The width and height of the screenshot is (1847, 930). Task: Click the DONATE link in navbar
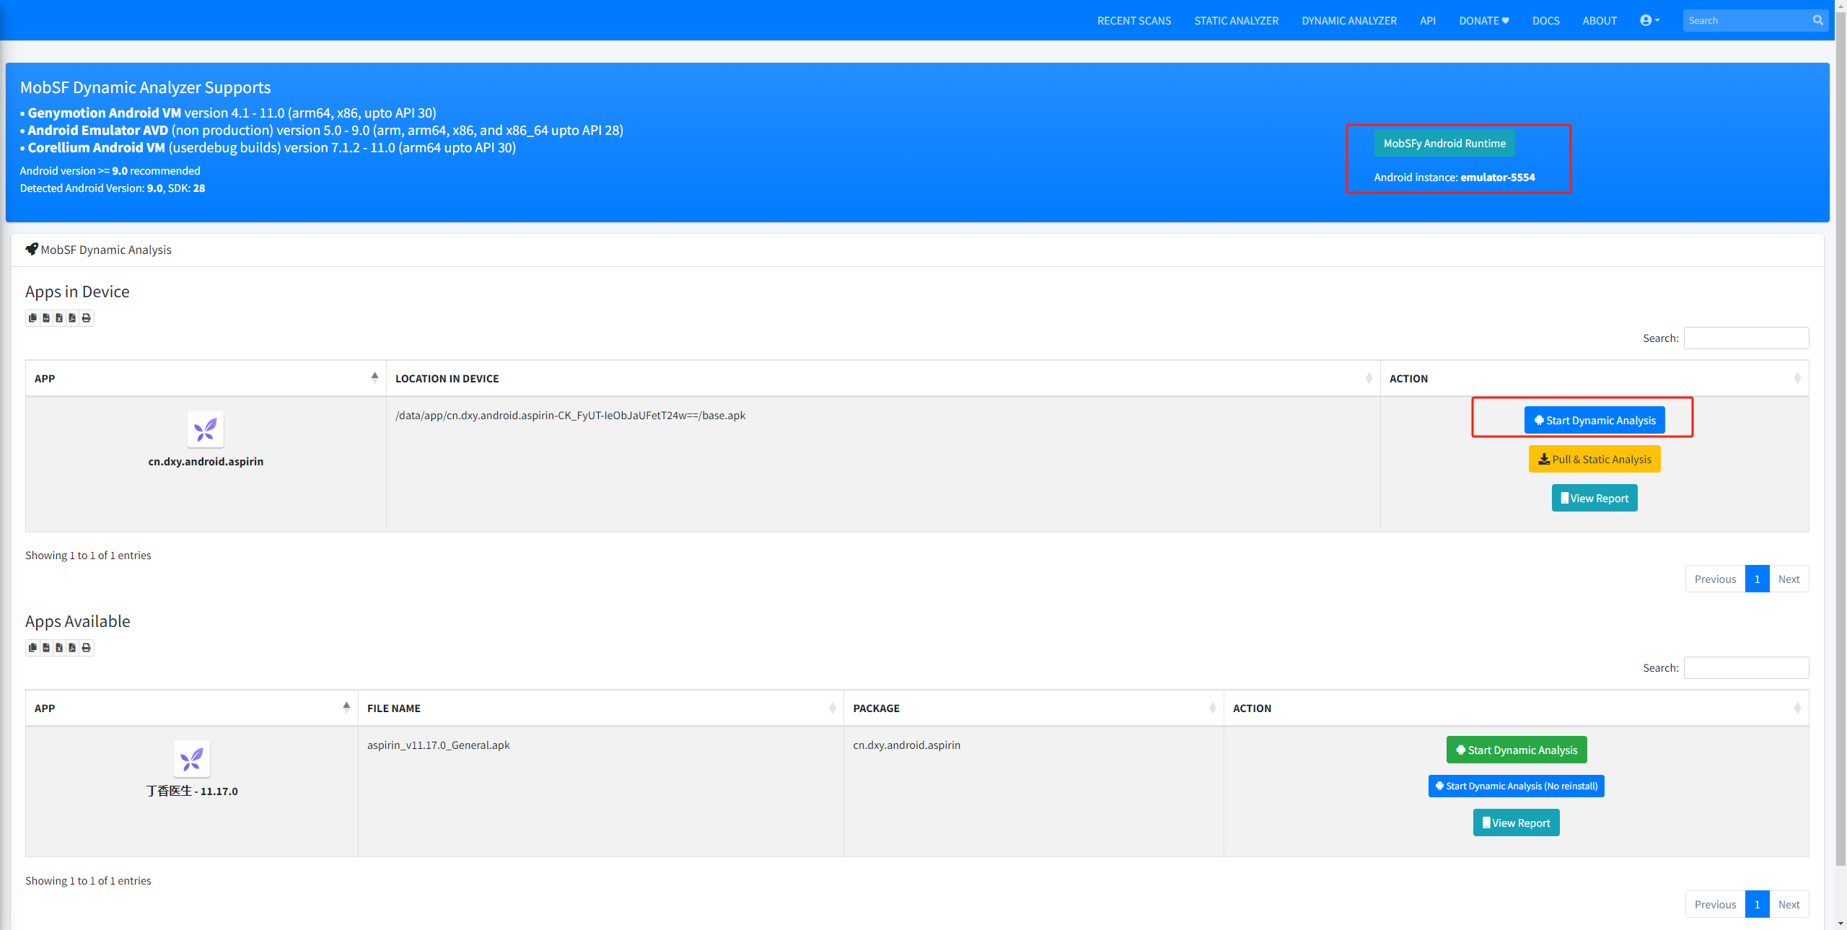click(x=1484, y=20)
